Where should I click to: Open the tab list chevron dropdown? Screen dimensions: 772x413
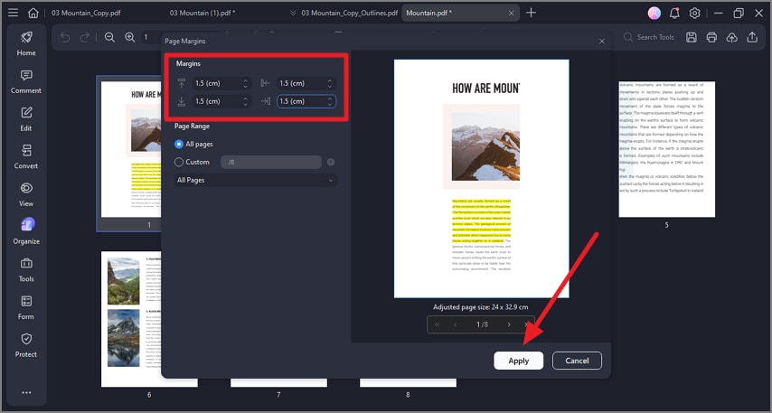pos(293,13)
